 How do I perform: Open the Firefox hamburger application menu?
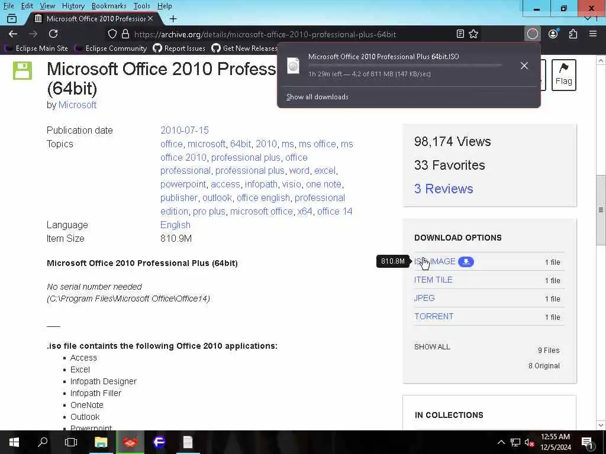click(593, 34)
